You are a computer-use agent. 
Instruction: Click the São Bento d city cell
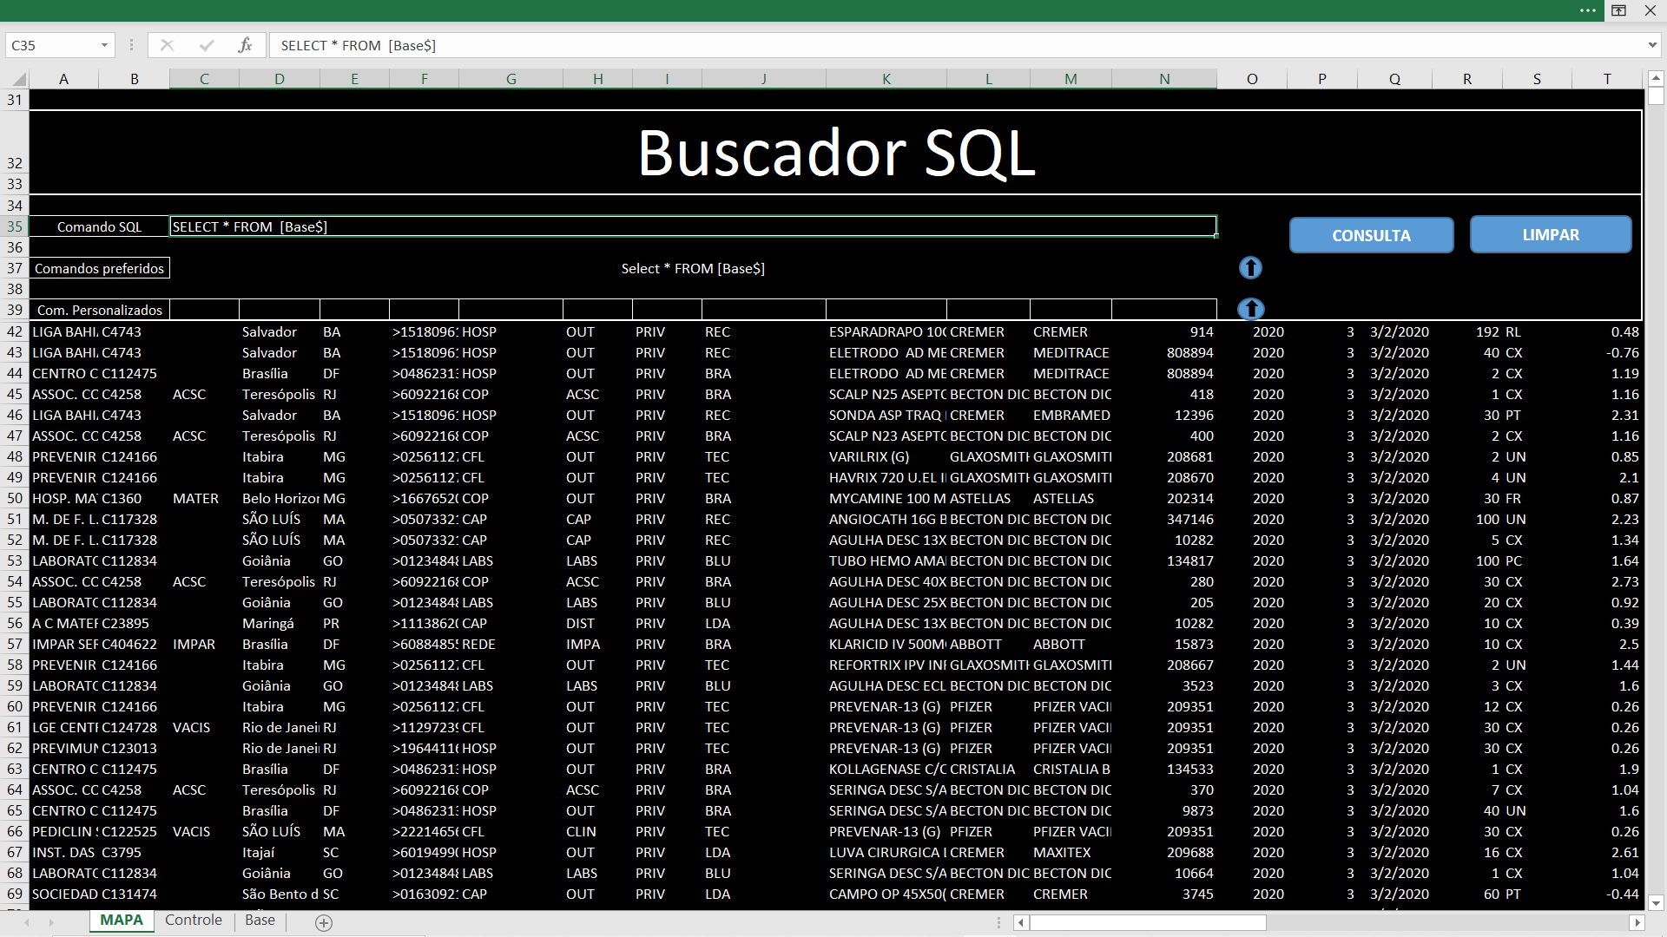click(x=280, y=894)
